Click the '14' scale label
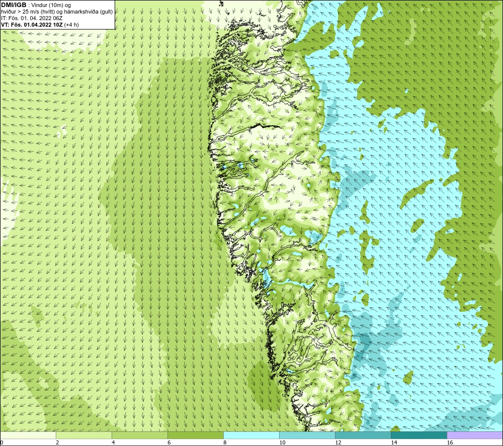 point(394,443)
